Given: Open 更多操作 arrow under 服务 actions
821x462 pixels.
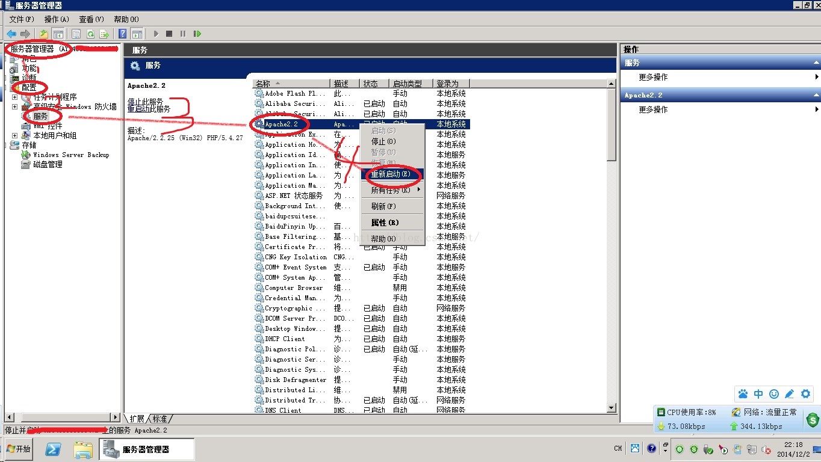Looking at the screenshot, I should [817, 77].
